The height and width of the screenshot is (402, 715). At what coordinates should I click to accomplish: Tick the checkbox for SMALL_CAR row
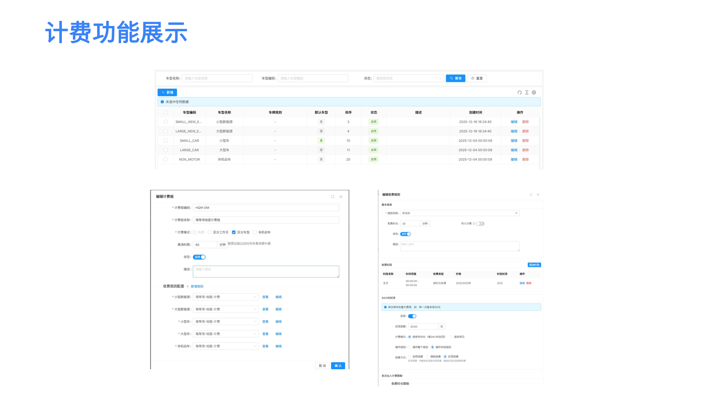pyautogui.click(x=166, y=141)
